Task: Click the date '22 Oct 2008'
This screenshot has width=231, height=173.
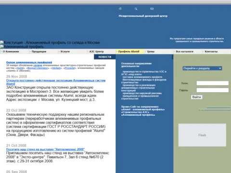Action: point(16,111)
